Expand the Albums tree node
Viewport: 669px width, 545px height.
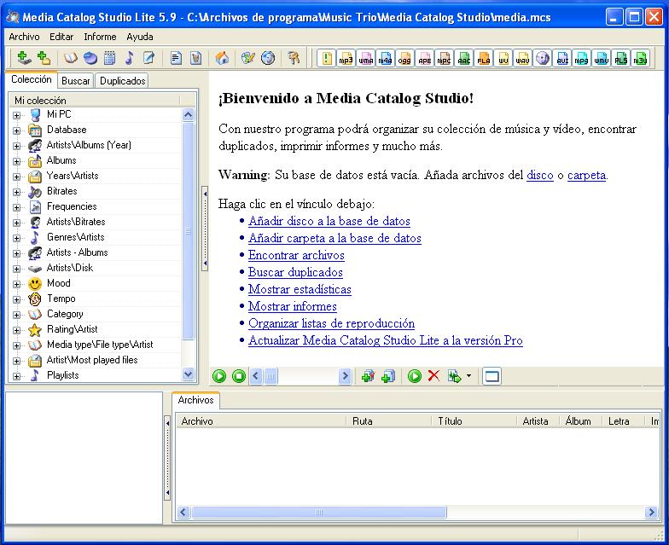tap(17, 161)
